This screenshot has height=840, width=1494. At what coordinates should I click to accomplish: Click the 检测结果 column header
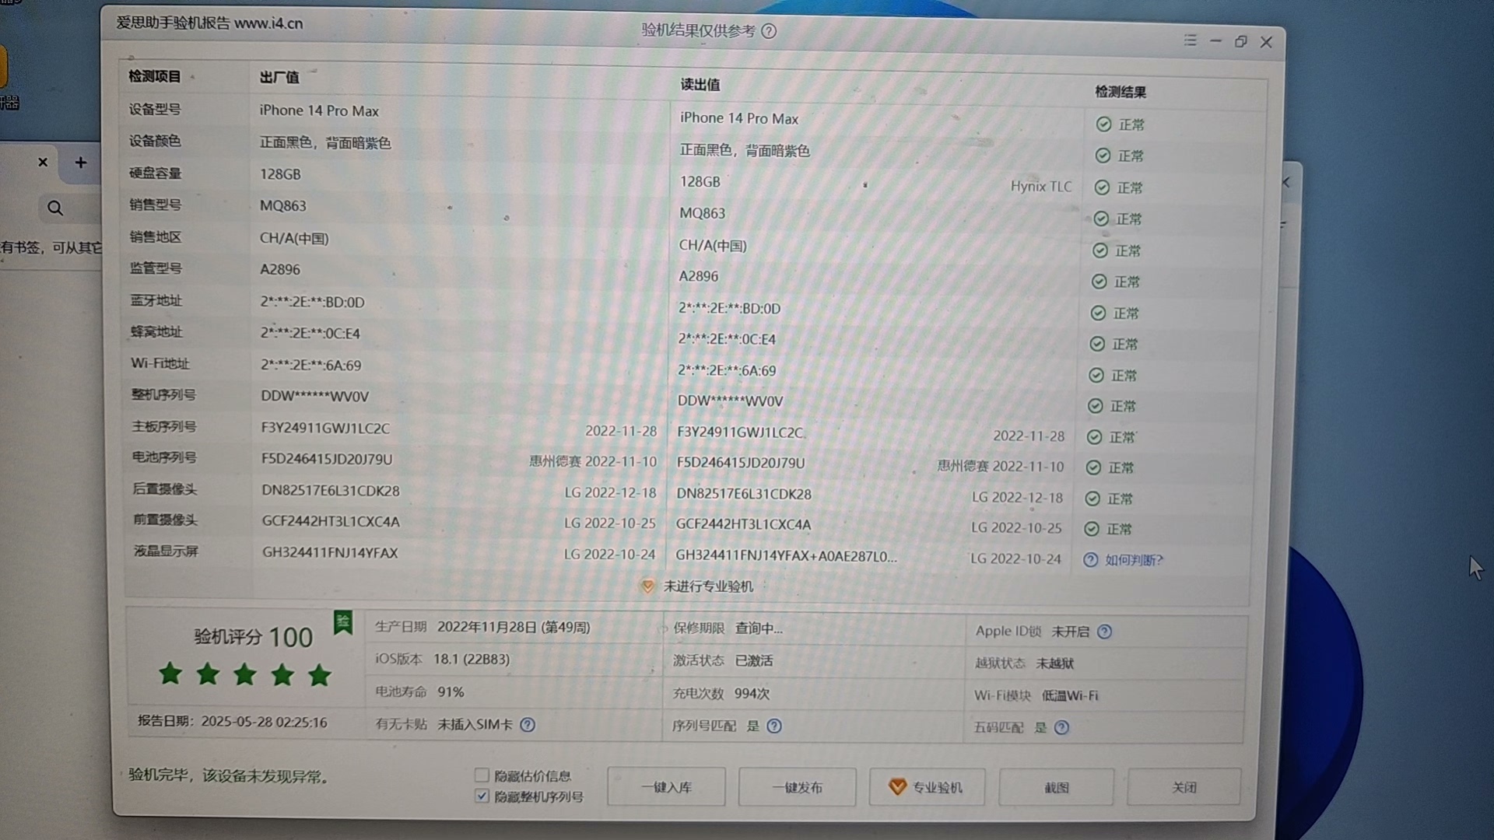click(x=1120, y=92)
